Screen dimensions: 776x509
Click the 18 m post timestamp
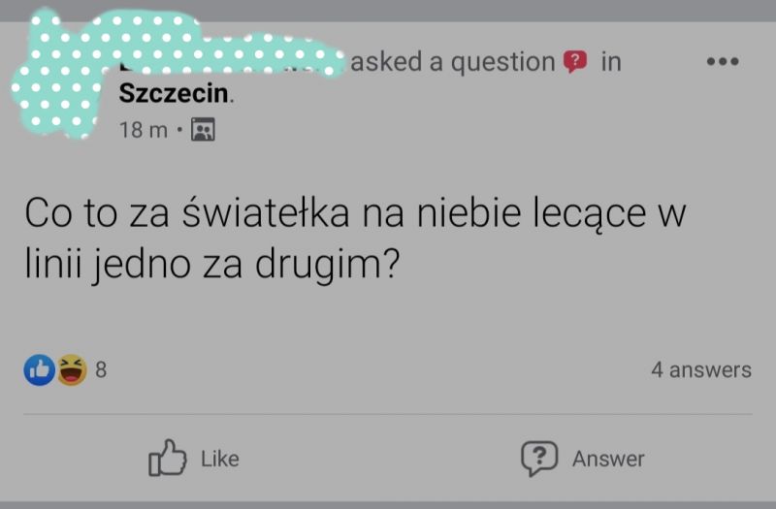[143, 130]
